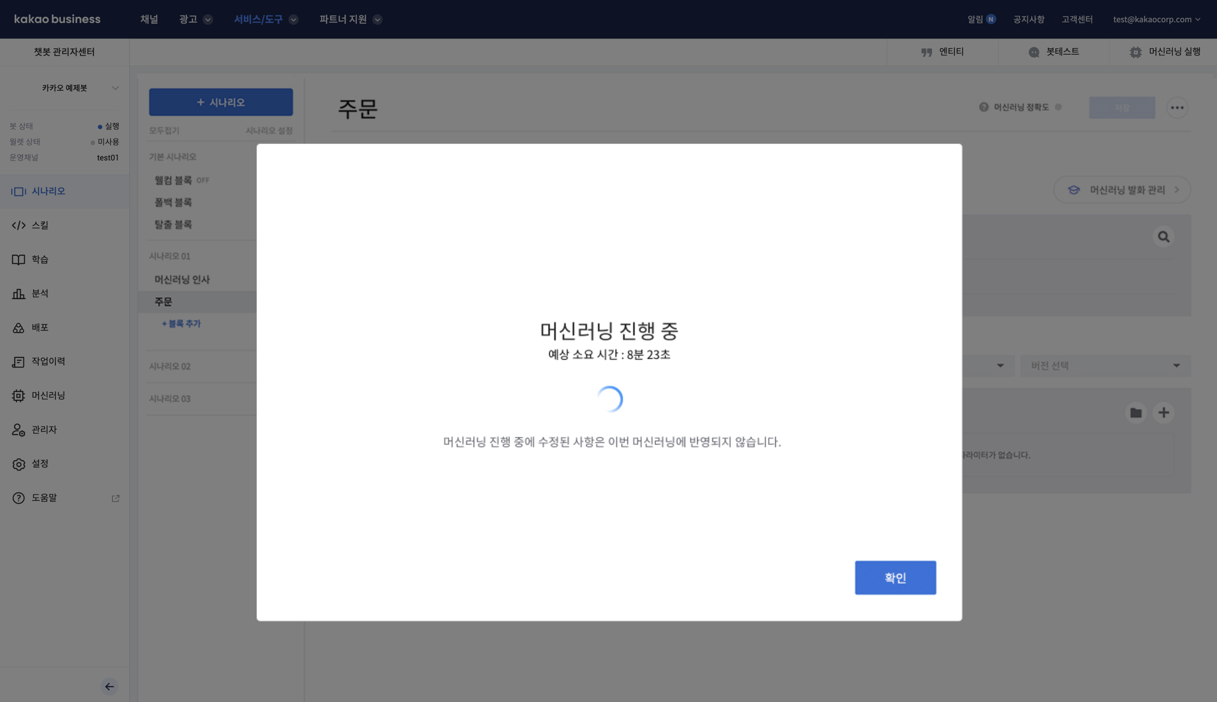Screen dimensions: 1217x702
Task: Expand the test@kakaocorp.com account menu
Action: pyautogui.click(x=1156, y=19)
